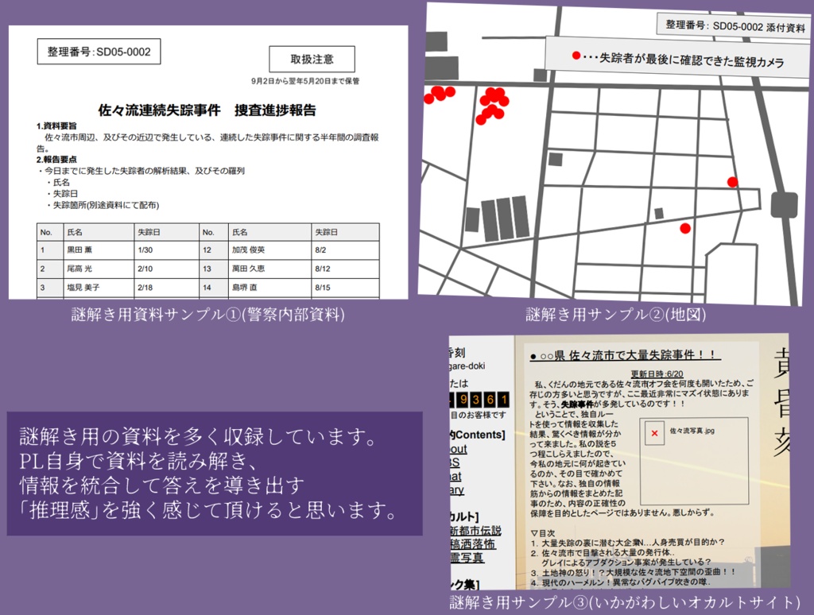Click the red camera dot beside the long diagonal road

[x=685, y=228]
